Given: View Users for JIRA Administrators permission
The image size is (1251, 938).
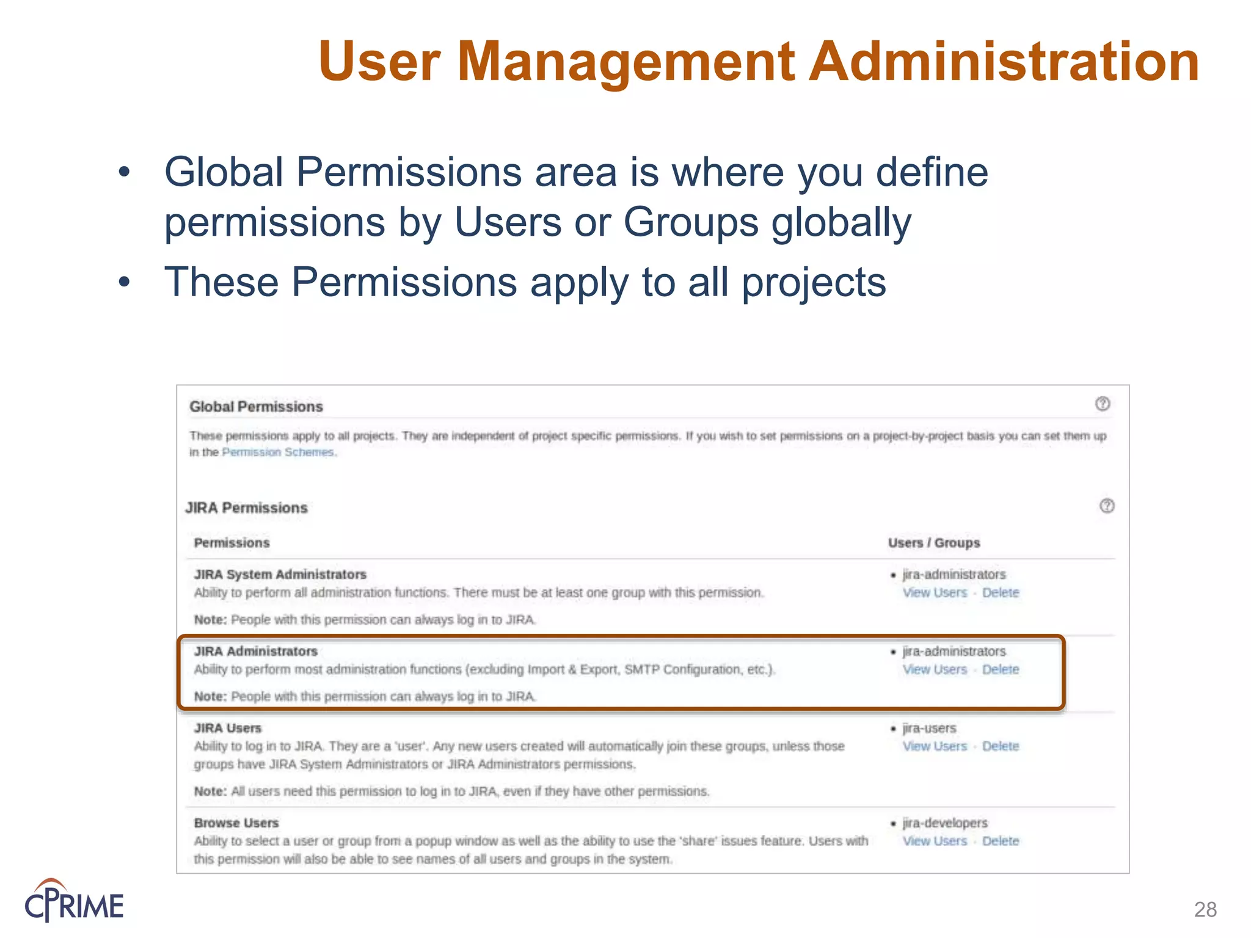Looking at the screenshot, I should [935, 669].
